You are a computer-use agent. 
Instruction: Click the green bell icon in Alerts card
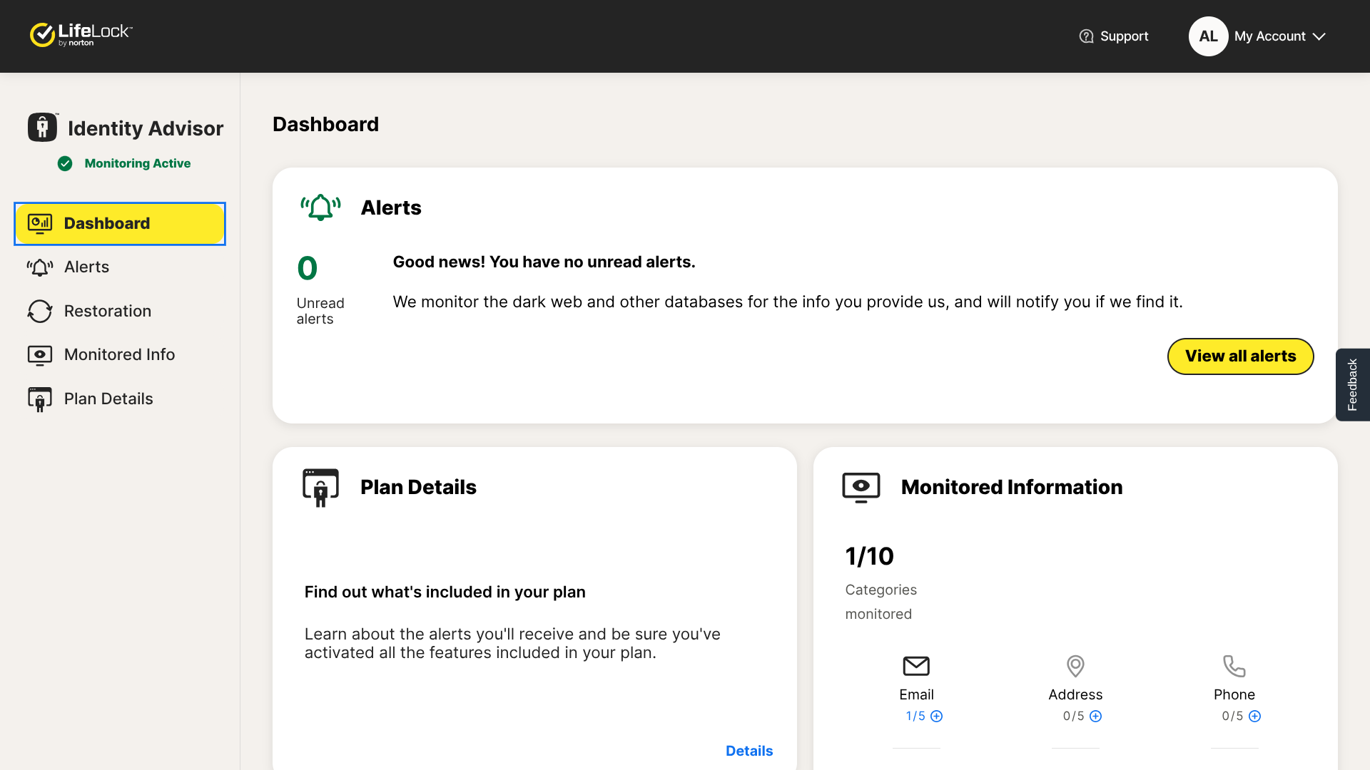coord(320,207)
